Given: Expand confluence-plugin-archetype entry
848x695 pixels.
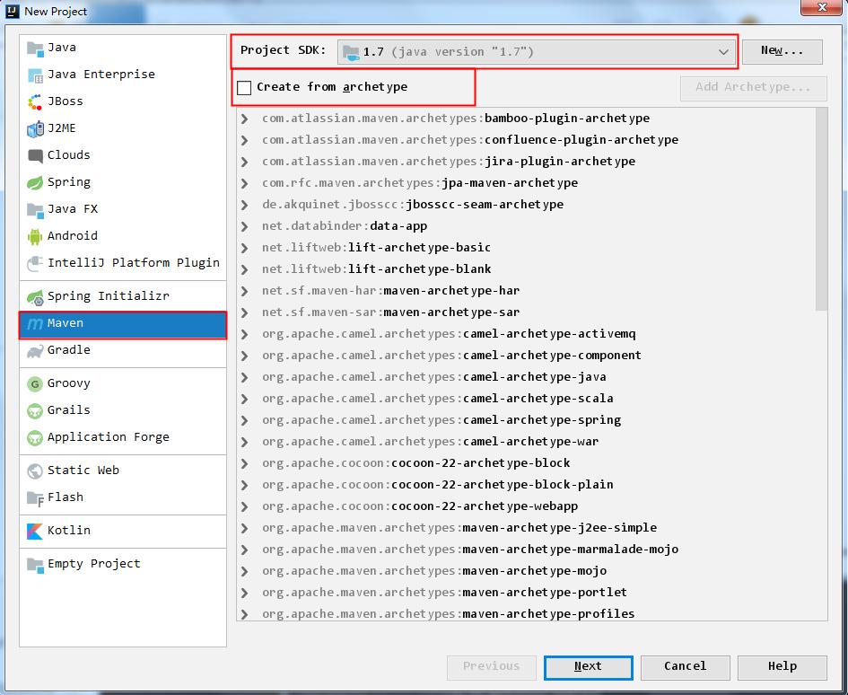Looking at the screenshot, I should click(x=244, y=140).
